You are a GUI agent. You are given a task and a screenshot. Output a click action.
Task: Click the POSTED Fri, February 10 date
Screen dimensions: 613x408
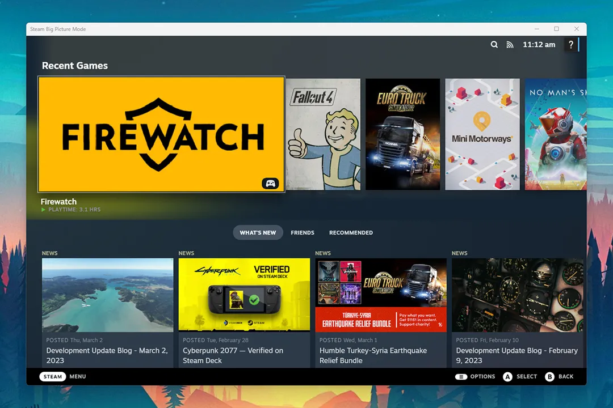coord(487,340)
